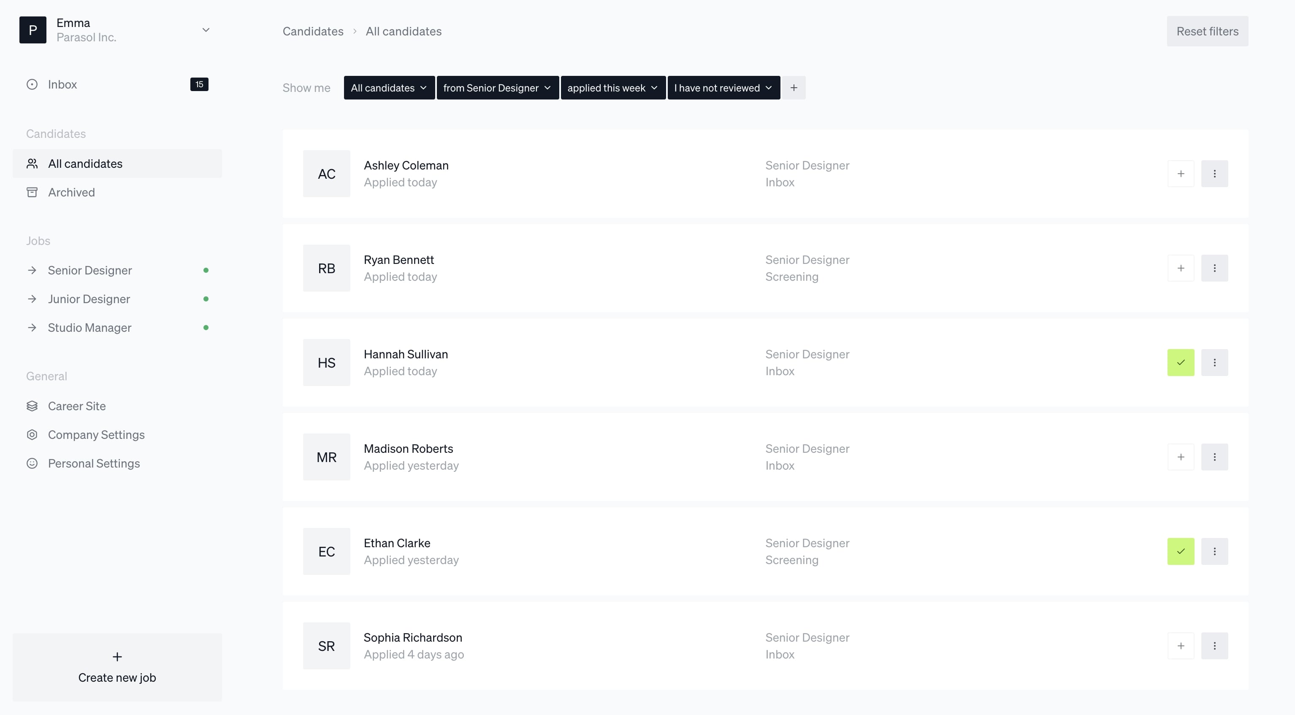1295x715 pixels.
Task: Deselect Ethan Clarke's green checkmark toggle
Action: click(1181, 551)
